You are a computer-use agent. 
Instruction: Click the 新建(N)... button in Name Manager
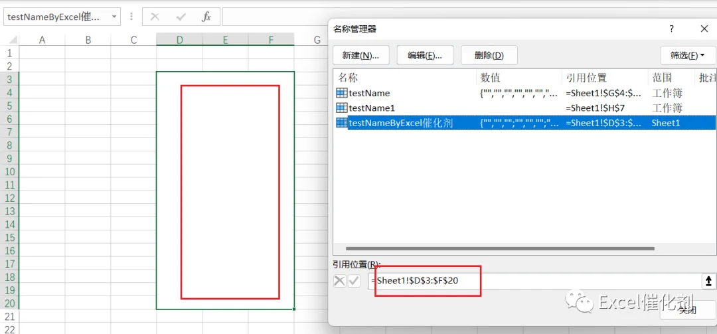point(360,55)
